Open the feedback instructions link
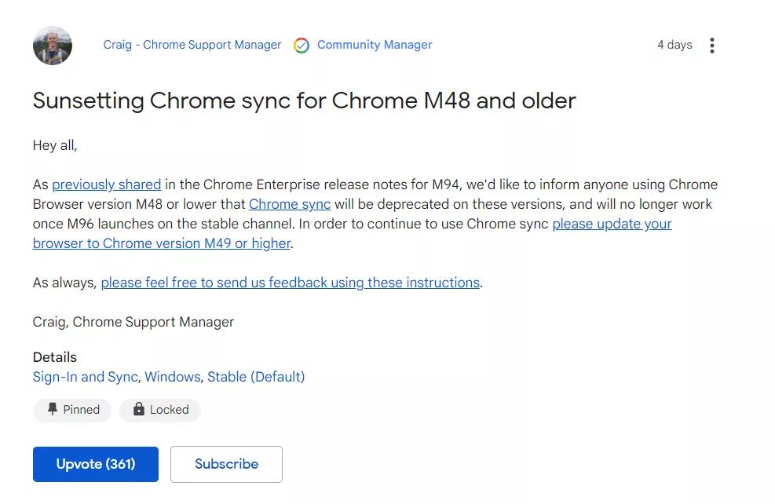 [x=290, y=283]
